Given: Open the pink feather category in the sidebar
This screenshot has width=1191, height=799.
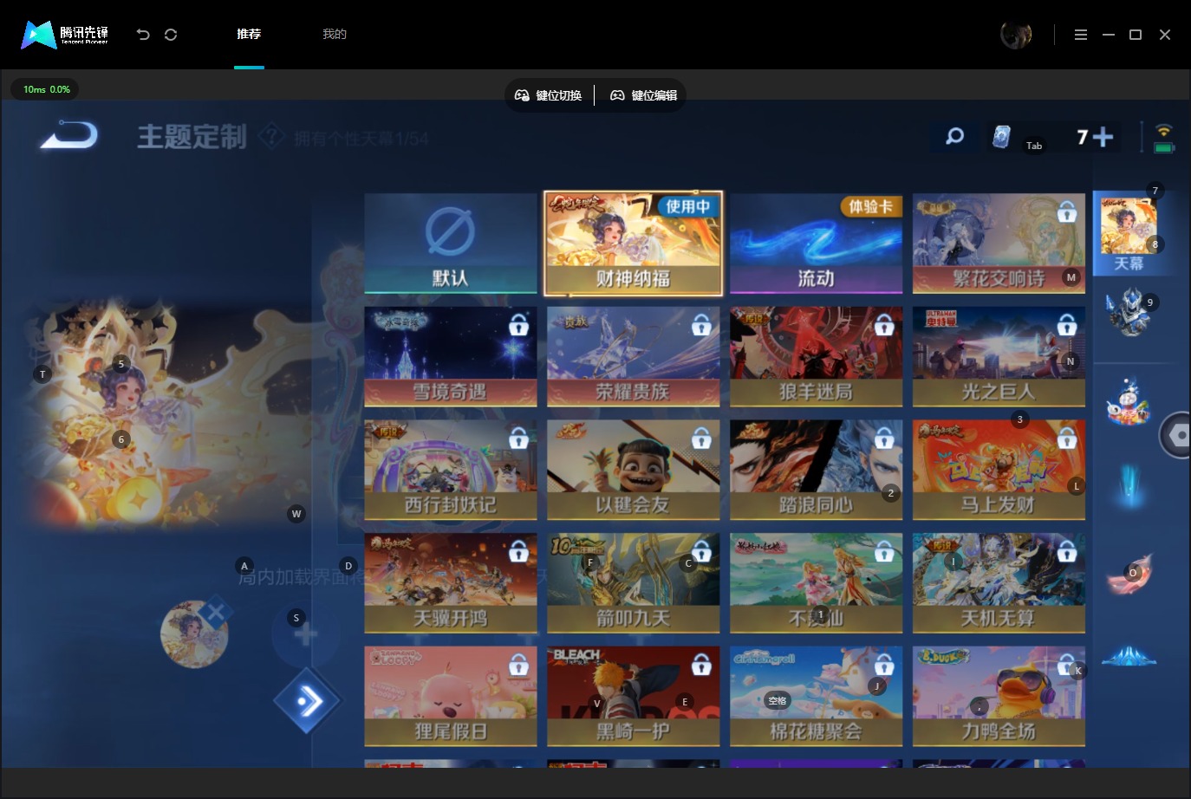Looking at the screenshot, I should pyautogui.click(x=1129, y=573).
